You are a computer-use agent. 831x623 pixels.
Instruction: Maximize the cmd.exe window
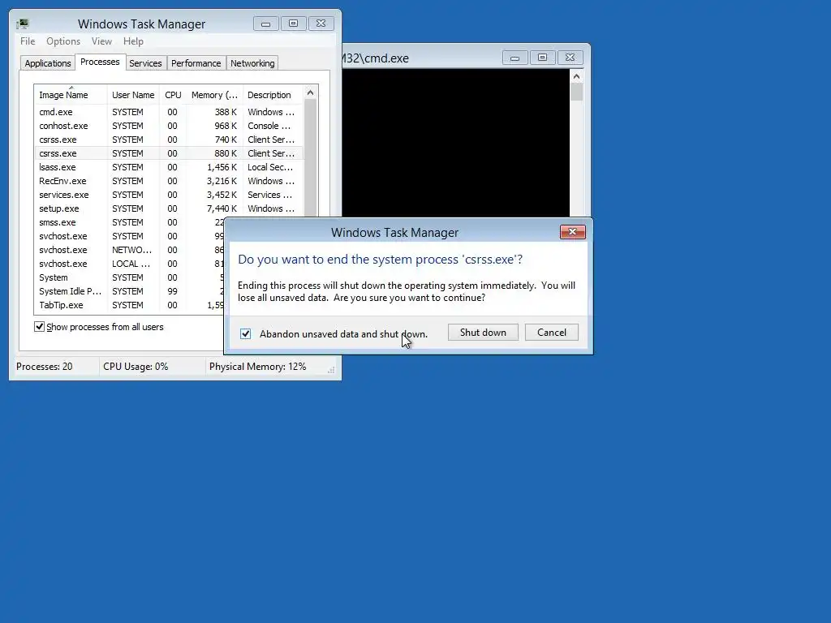click(542, 58)
